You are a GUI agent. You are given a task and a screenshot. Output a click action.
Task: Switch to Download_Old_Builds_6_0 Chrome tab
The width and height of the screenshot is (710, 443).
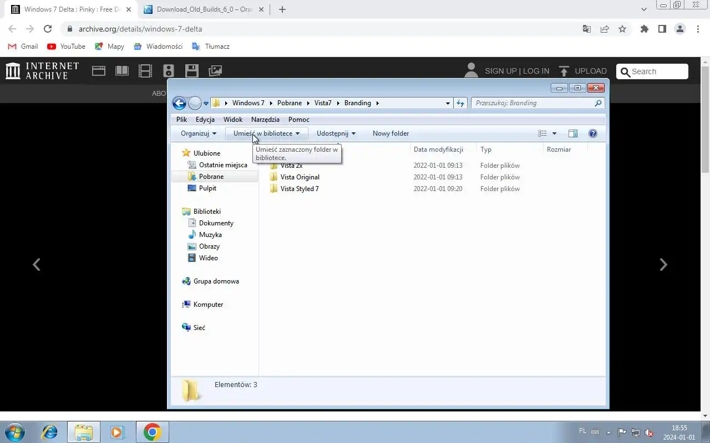(204, 9)
